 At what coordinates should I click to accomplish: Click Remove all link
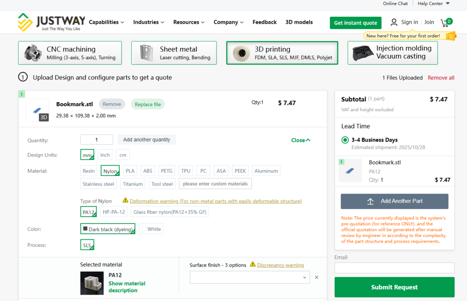(441, 78)
